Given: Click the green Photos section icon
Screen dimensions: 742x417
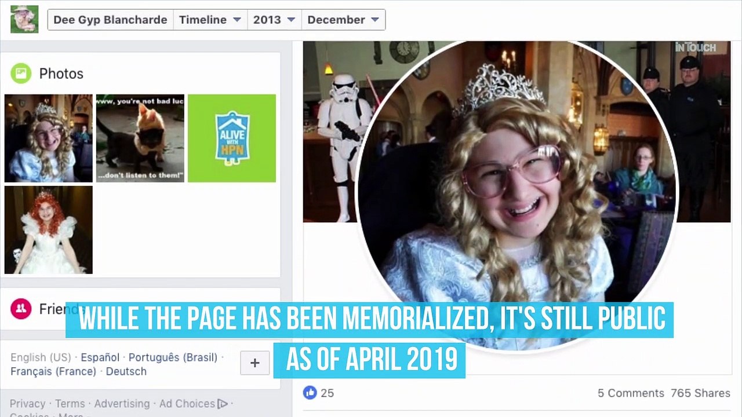Looking at the screenshot, I should tap(20, 73).
